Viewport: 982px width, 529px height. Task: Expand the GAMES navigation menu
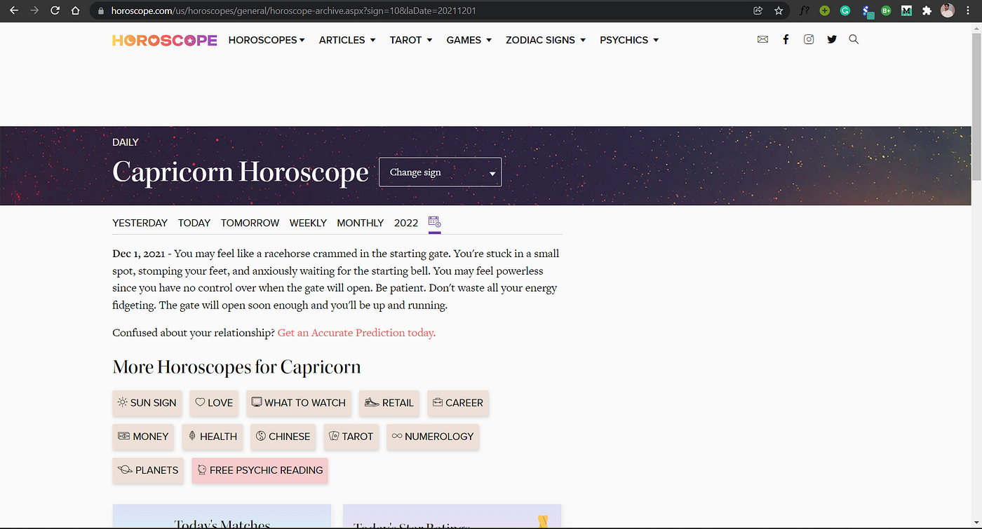click(x=469, y=40)
